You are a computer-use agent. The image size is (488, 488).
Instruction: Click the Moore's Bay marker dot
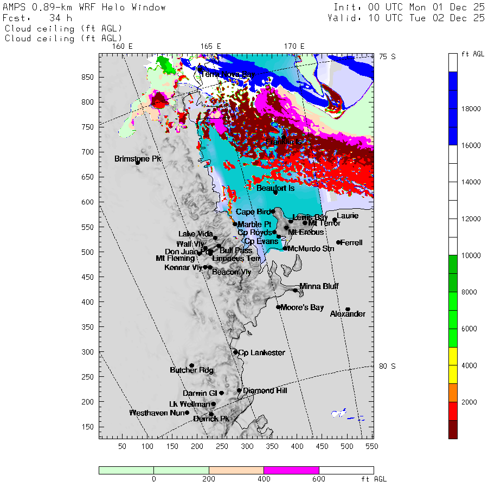pos(278,307)
